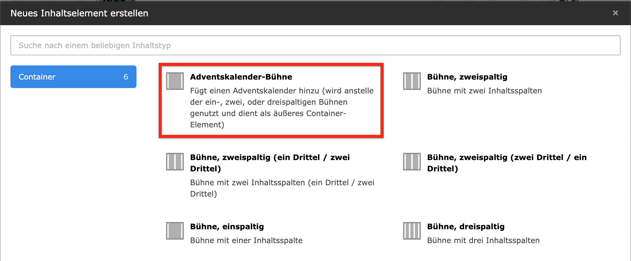
Task: Click description 'Bühne mit einer Inhaltsspalte'
Action: (x=246, y=240)
